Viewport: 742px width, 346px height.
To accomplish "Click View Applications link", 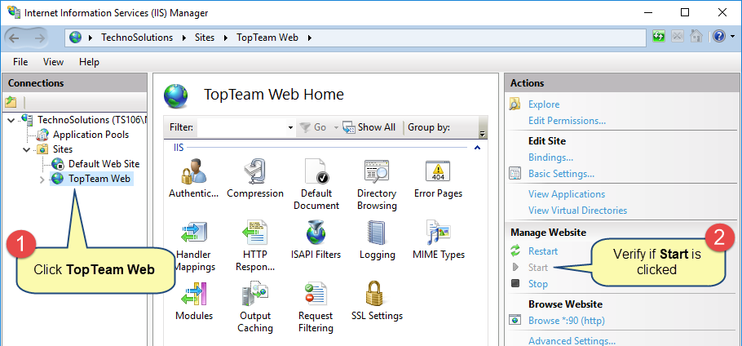I will [567, 194].
